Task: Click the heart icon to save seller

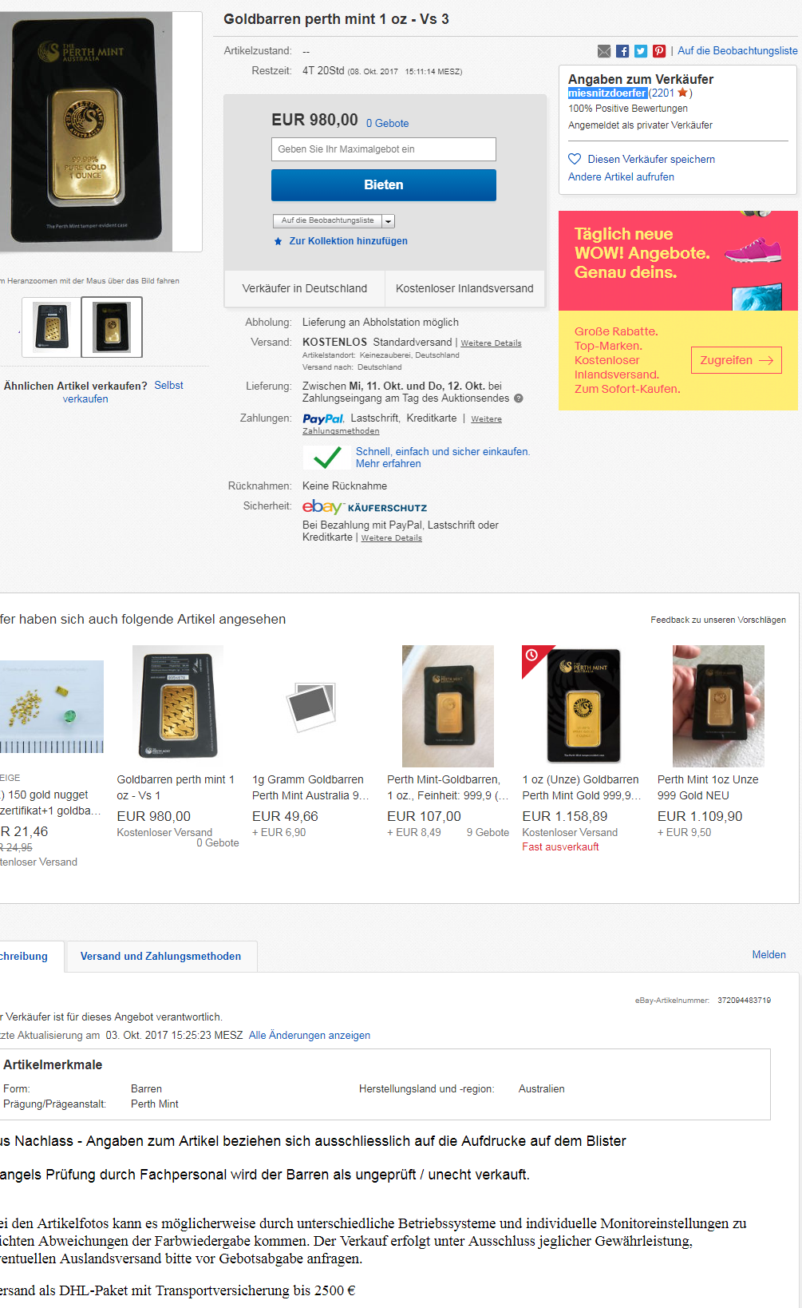Action: (x=575, y=159)
